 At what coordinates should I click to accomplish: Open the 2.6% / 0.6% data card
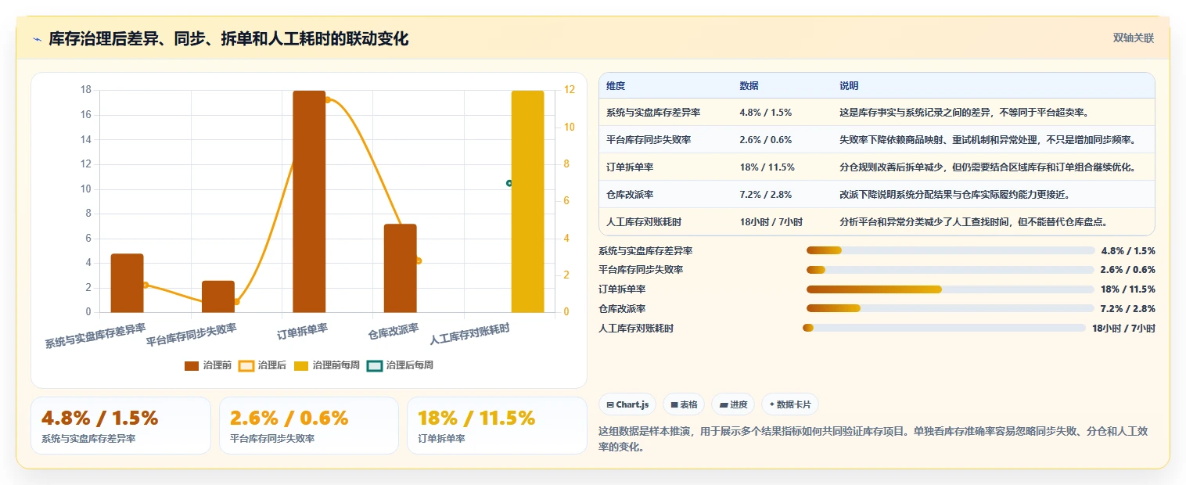309,426
